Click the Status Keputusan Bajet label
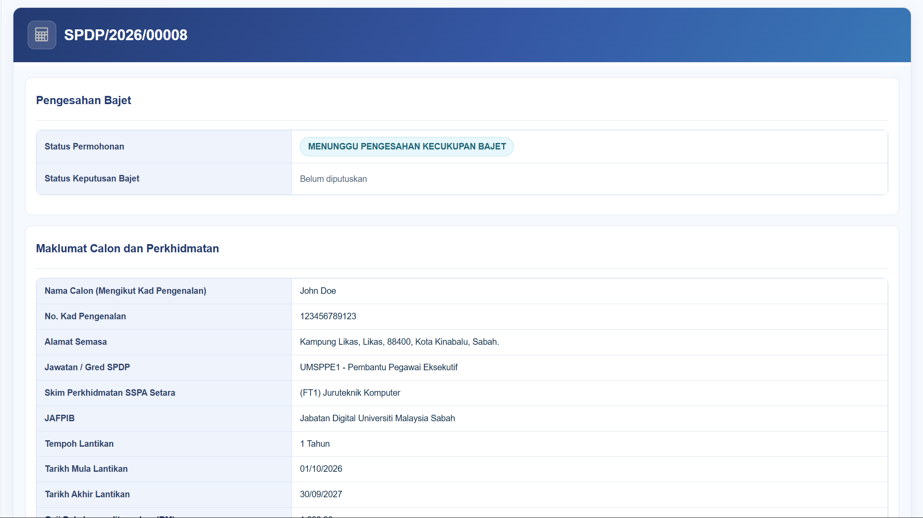This screenshot has width=923, height=518. [92, 178]
